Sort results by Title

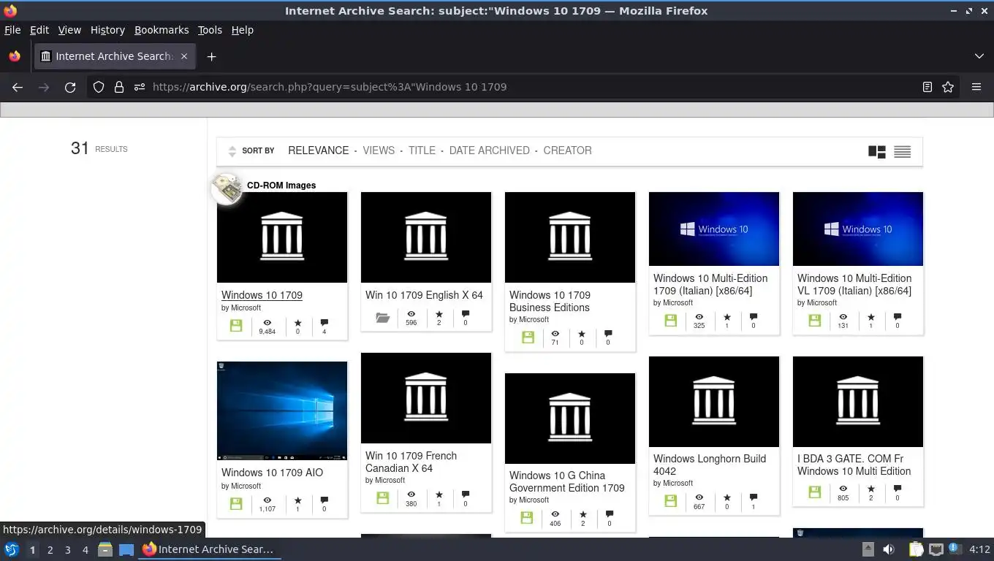(x=422, y=150)
